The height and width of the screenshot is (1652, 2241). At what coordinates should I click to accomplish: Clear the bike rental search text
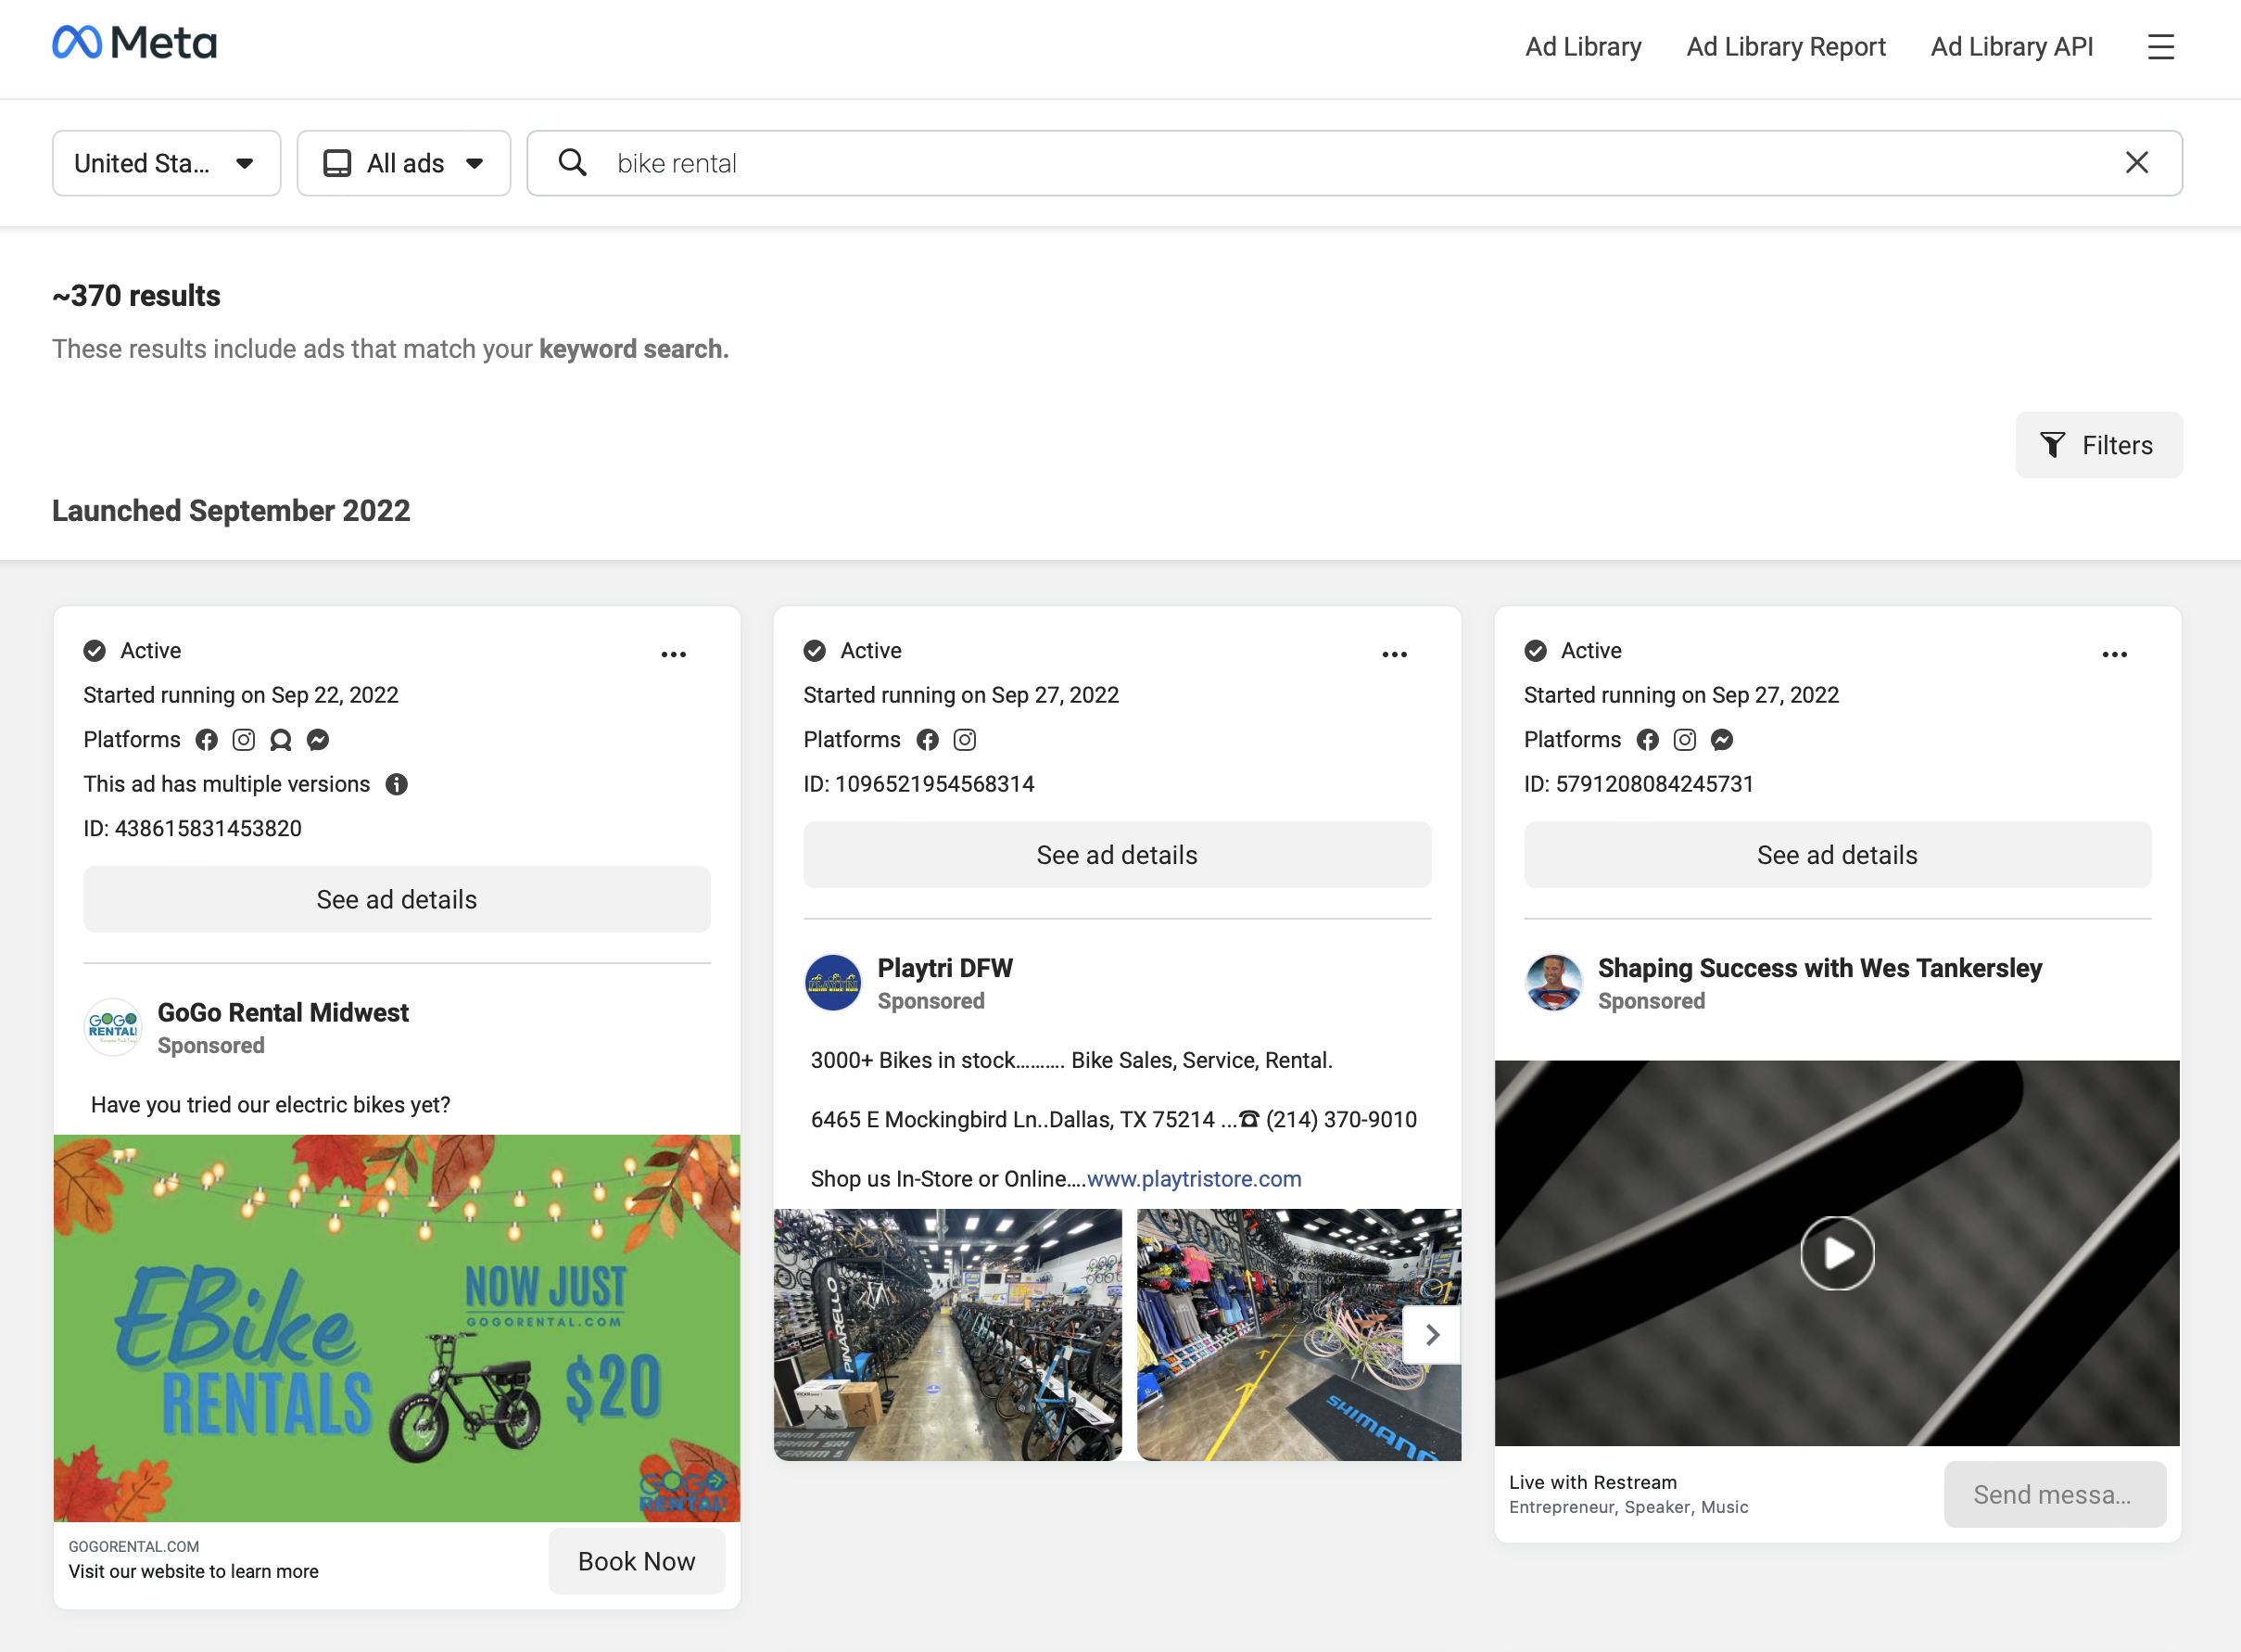[x=2136, y=163]
